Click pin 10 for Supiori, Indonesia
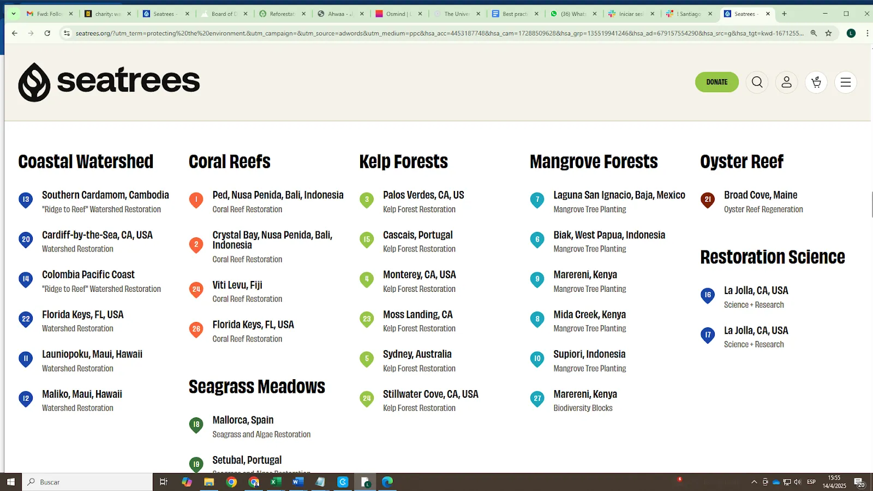873x491 pixels. click(537, 360)
